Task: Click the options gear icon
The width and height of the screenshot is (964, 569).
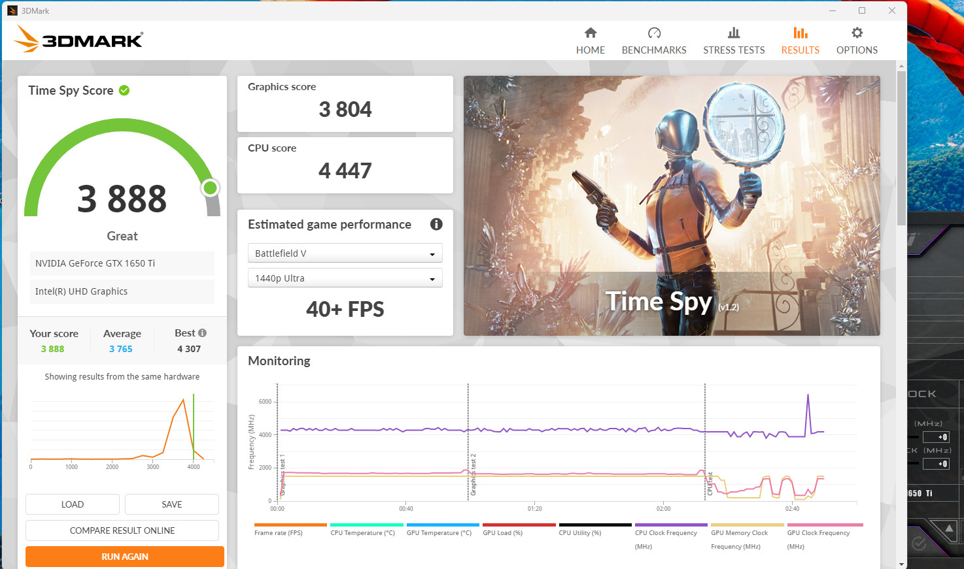Action: pyautogui.click(x=857, y=33)
